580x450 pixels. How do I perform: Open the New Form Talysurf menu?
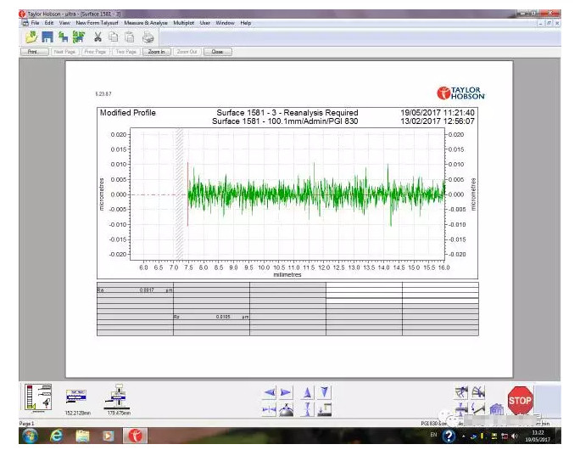tap(97, 23)
